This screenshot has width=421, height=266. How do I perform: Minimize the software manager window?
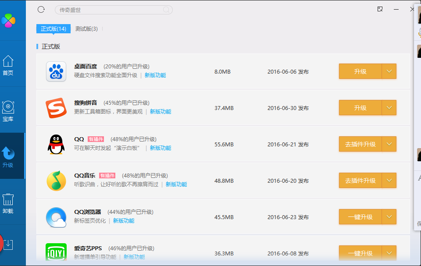[x=396, y=9]
